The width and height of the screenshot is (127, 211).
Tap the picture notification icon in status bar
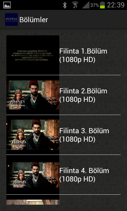(x=7, y=5)
